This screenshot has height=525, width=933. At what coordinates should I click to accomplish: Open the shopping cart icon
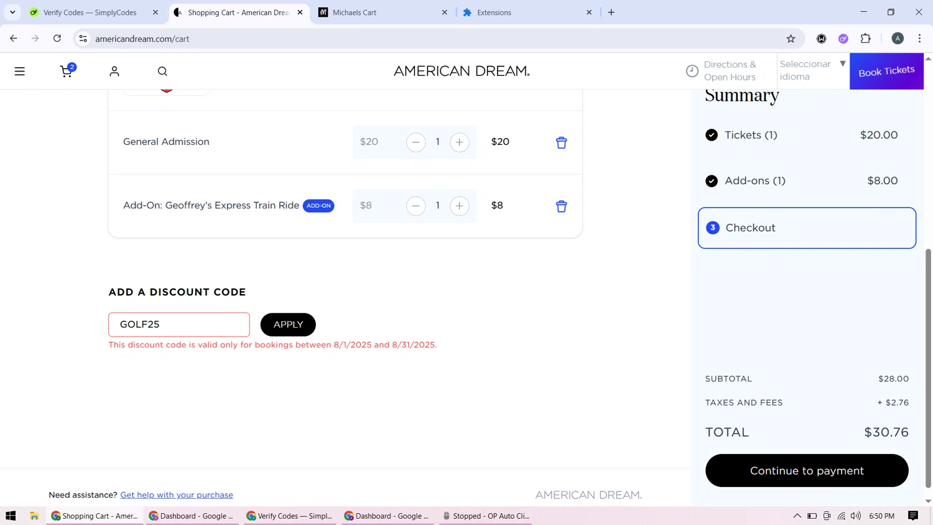pos(67,71)
